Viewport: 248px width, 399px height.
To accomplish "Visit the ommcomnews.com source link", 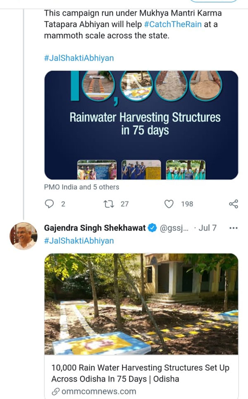I will click(x=98, y=391).
